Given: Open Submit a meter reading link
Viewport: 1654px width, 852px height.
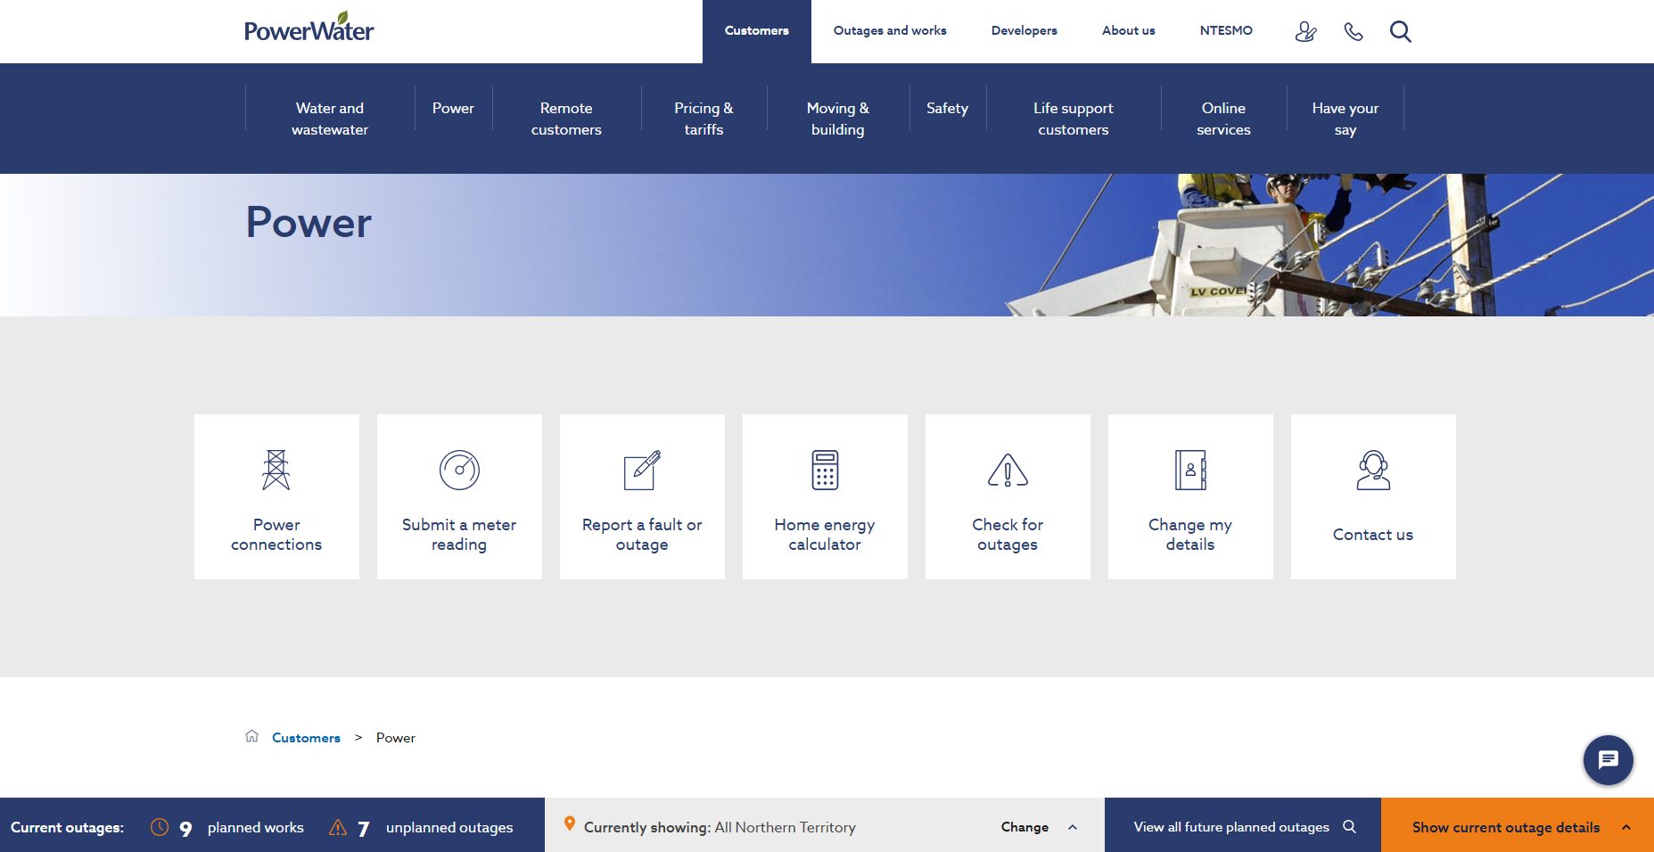Looking at the screenshot, I should pos(459,535).
